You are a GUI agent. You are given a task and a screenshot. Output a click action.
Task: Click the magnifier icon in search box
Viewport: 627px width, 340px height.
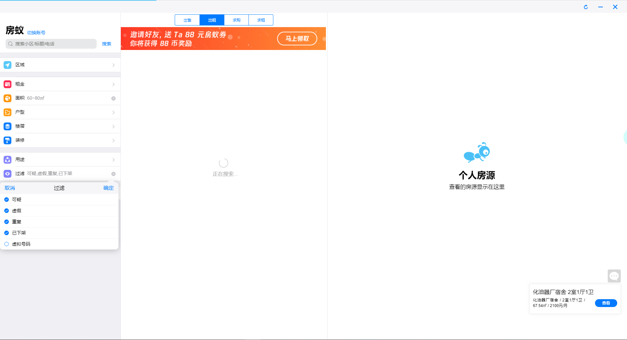coord(10,44)
